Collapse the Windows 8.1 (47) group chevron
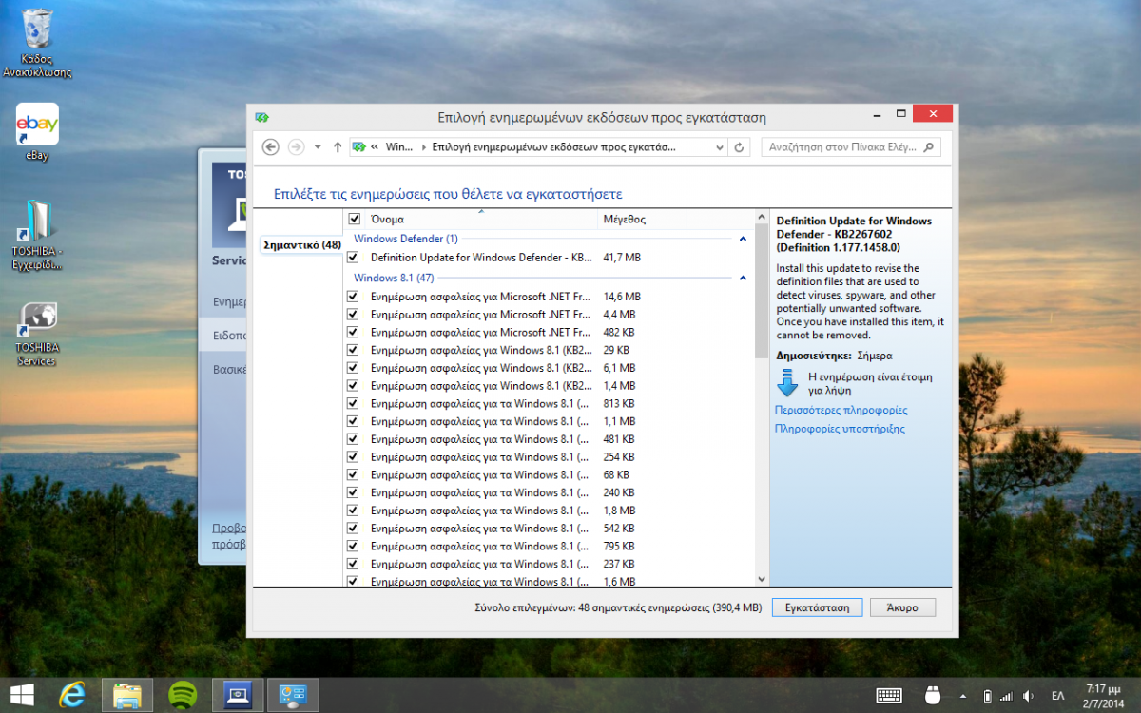 (743, 278)
